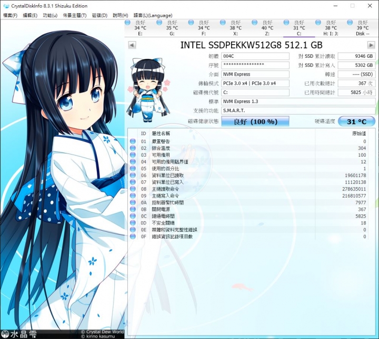Select the Disk -- tab at 39 °C
The image size is (379, 339).
coord(363,28)
